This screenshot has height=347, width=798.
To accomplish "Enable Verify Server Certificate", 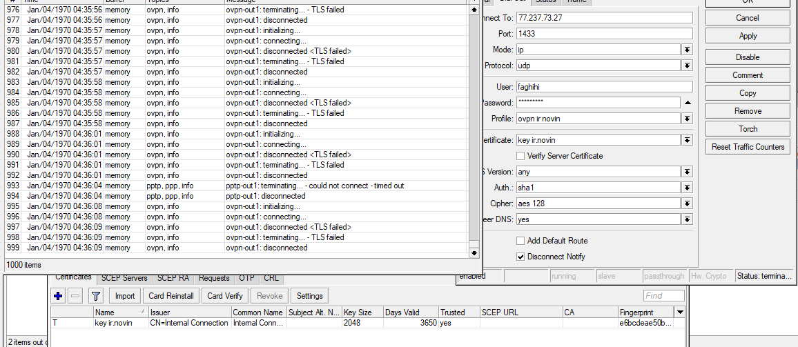I will point(520,156).
